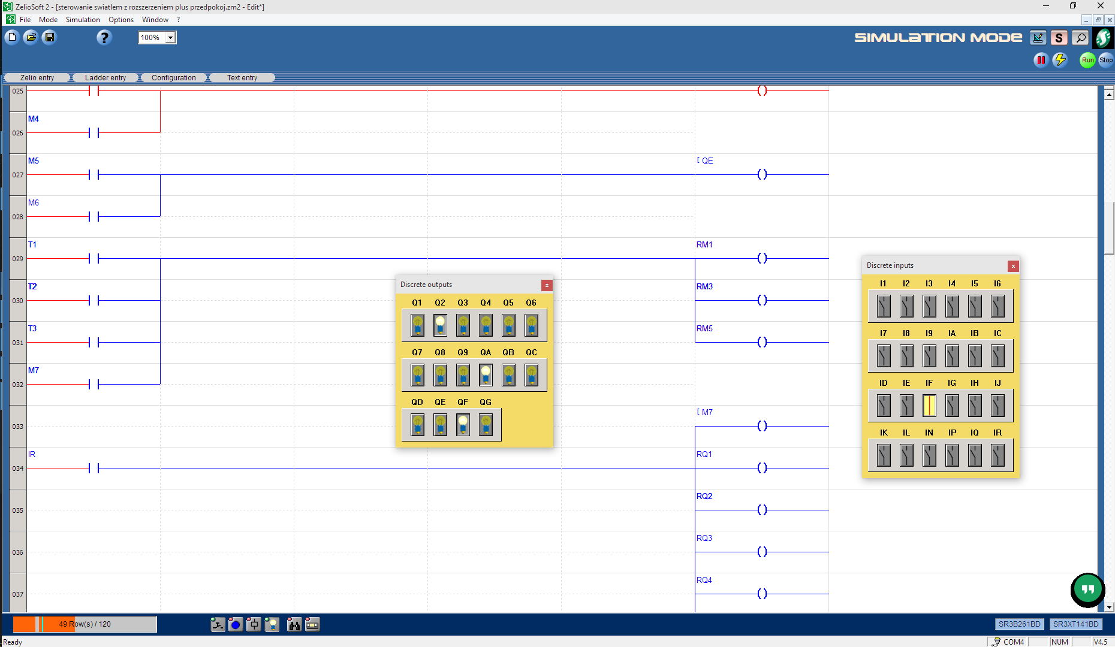Show front panel module icon
Screen dimensions: 1115x647
point(312,625)
